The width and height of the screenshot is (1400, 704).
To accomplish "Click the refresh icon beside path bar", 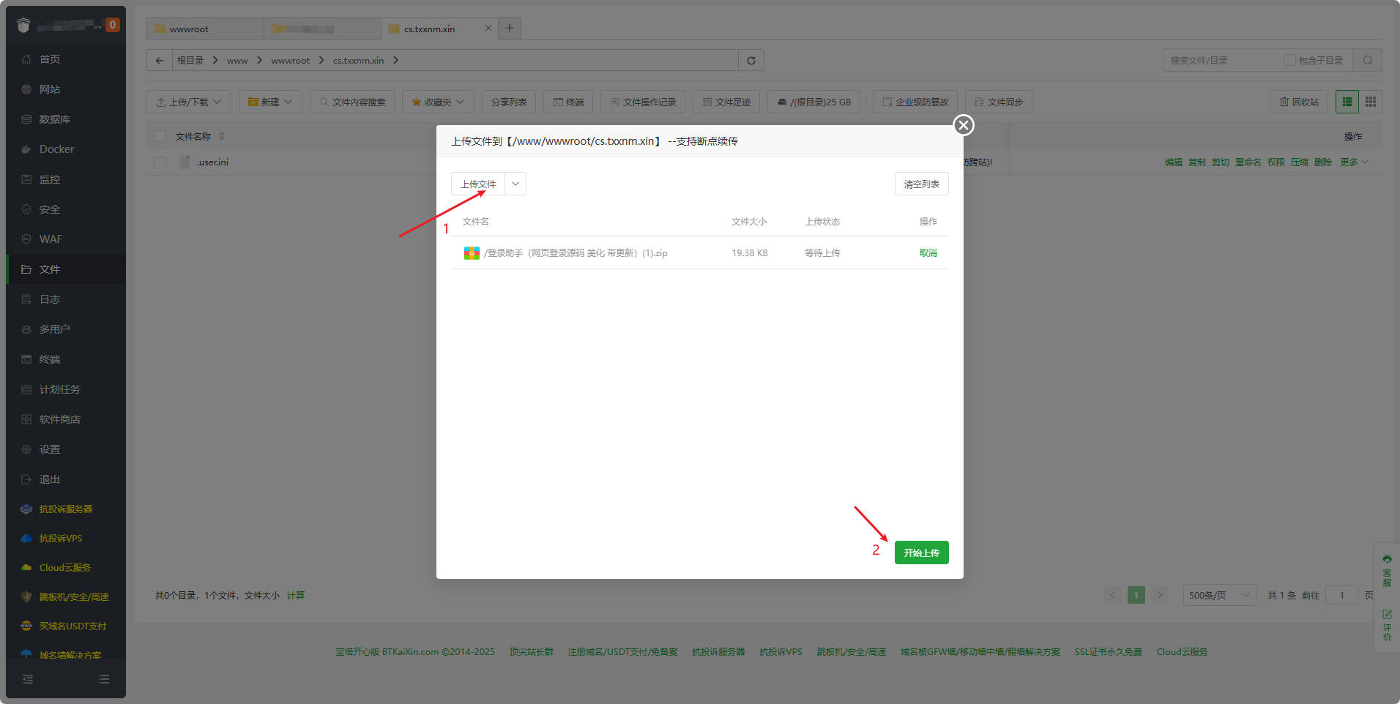I will 751,61.
